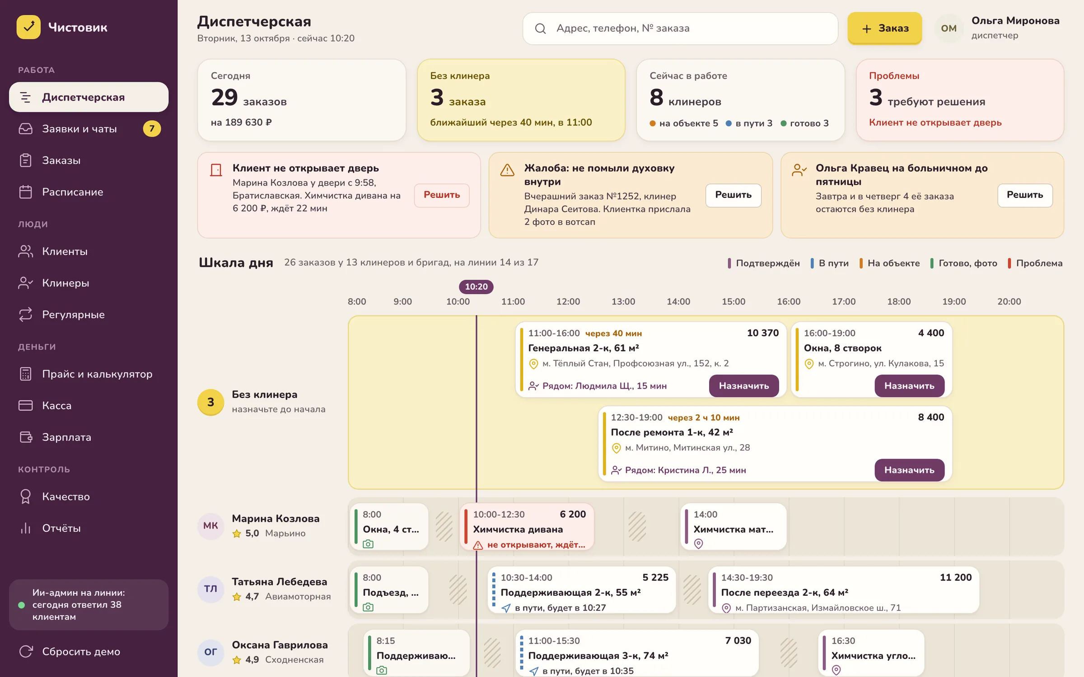Click 'Решить' for the oven complaint
This screenshot has width=1084, height=677.
(734, 195)
